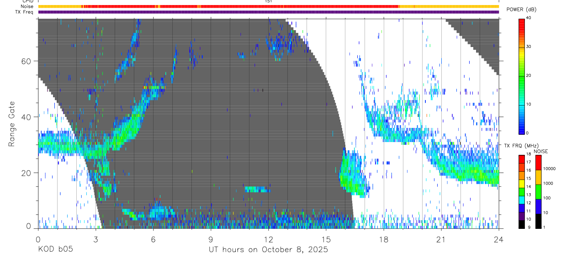Click the NOISE color scale bar
The width and height of the screenshot is (561, 259).
point(538,191)
